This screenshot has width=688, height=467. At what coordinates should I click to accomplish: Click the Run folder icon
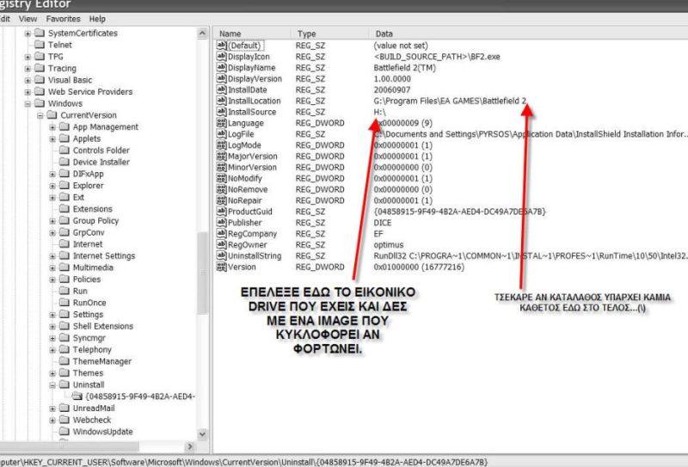64,291
